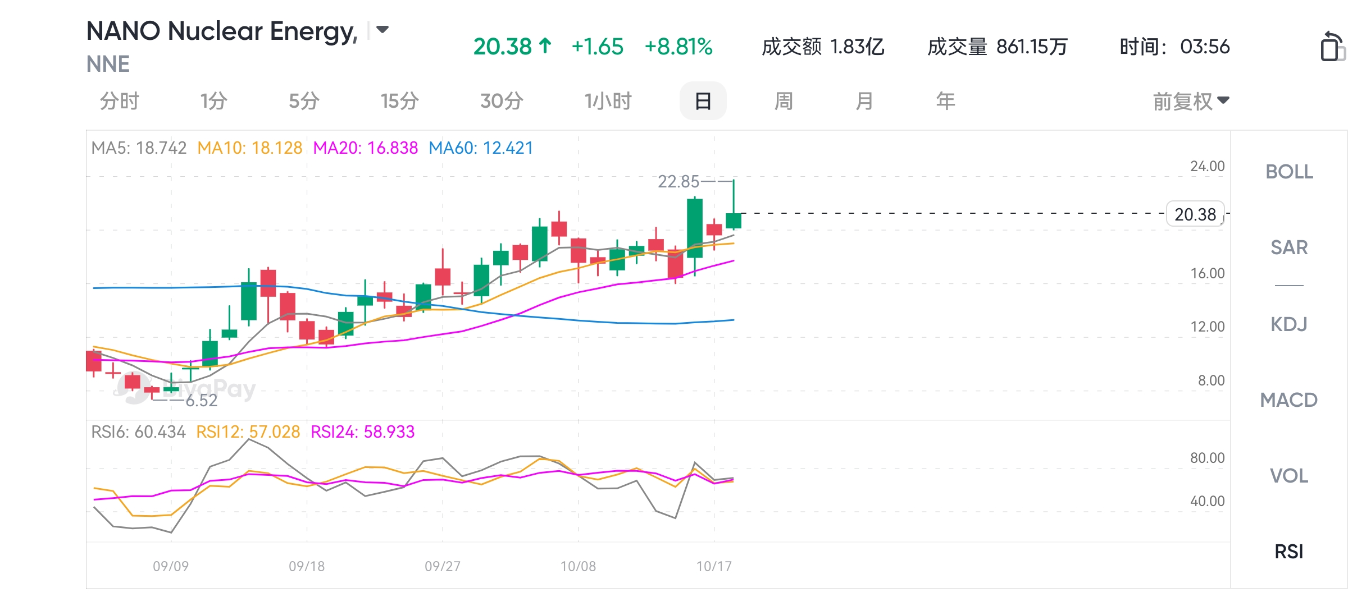Viewport: 1348px width, 606px height.
Task: Click the 09/18 date axis label
Action: click(x=307, y=566)
